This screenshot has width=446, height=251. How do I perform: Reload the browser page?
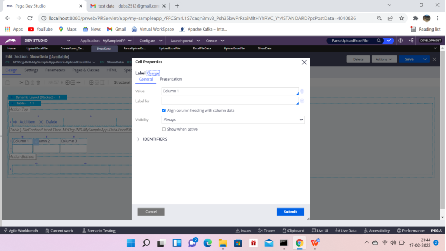(x=30, y=18)
